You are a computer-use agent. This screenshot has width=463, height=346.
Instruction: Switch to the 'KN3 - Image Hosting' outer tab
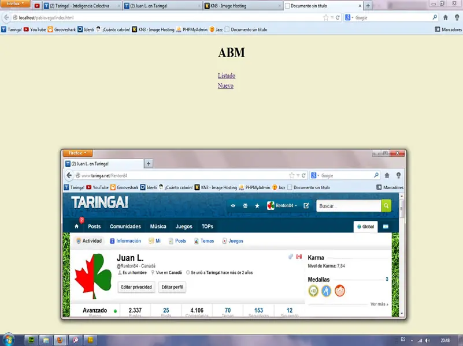click(x=242, y=6)
